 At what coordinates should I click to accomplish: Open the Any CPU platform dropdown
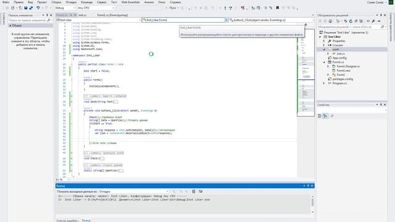coord(96,8)
